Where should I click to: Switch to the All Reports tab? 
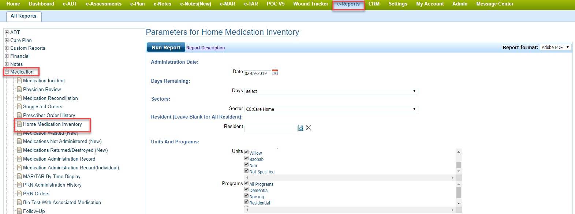[x=23, y=16]
